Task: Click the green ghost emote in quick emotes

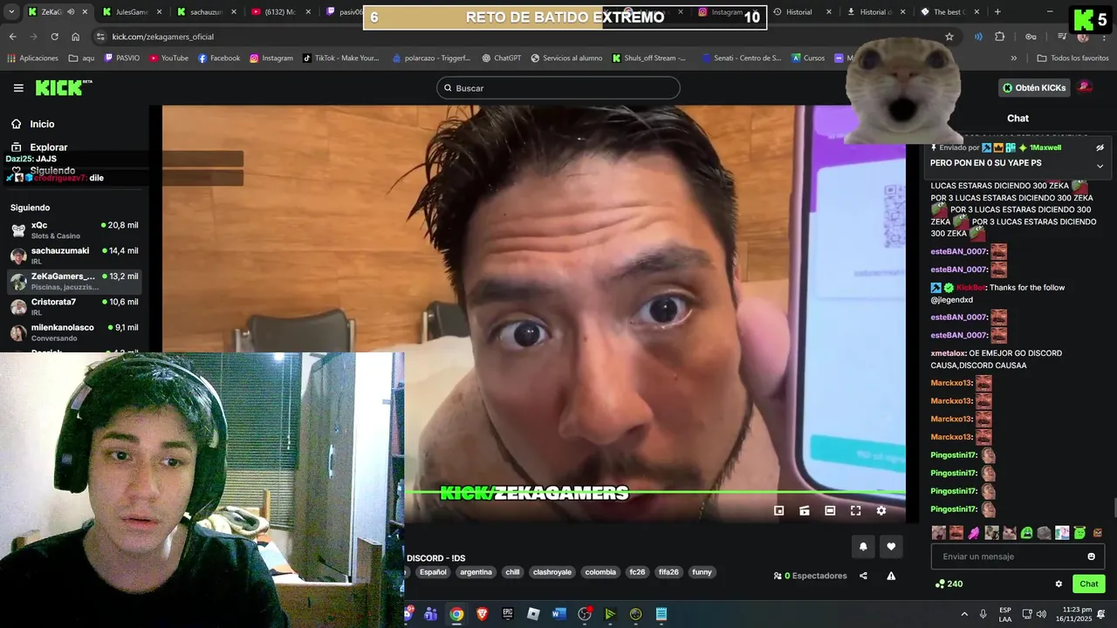Action: 1027,532
